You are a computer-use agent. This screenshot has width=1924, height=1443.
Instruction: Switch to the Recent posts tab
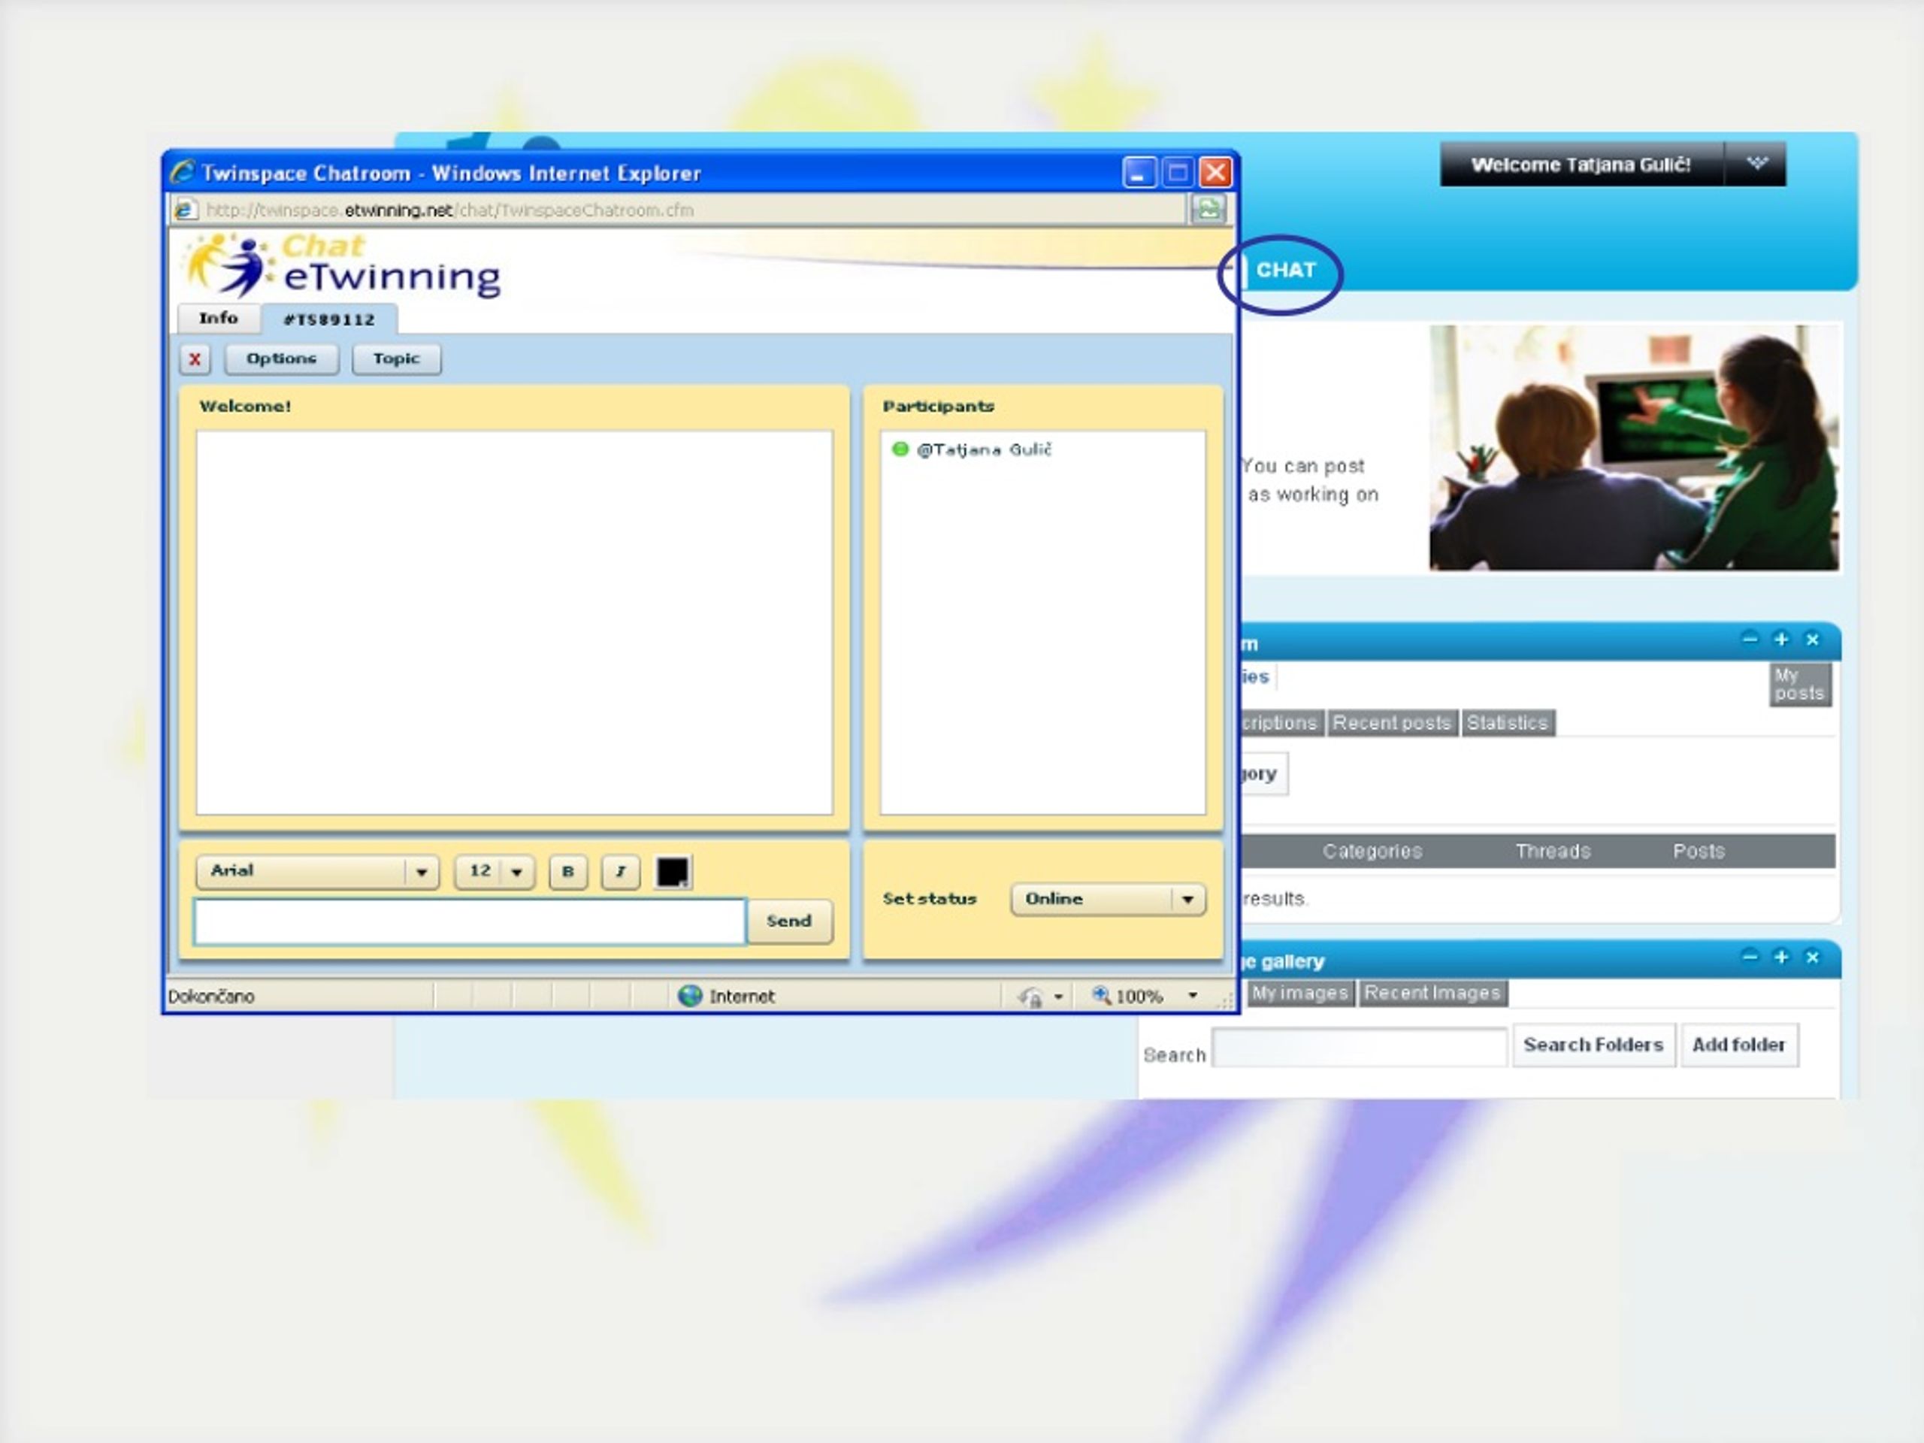1392,723
